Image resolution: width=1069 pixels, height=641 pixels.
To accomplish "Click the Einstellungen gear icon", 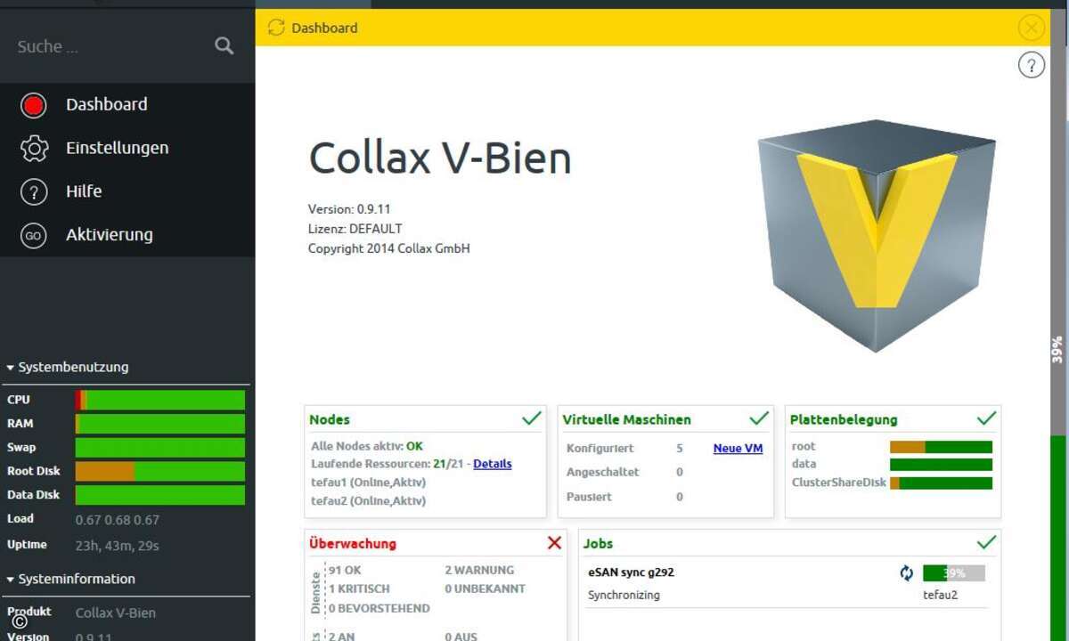I will click(34, 149).
